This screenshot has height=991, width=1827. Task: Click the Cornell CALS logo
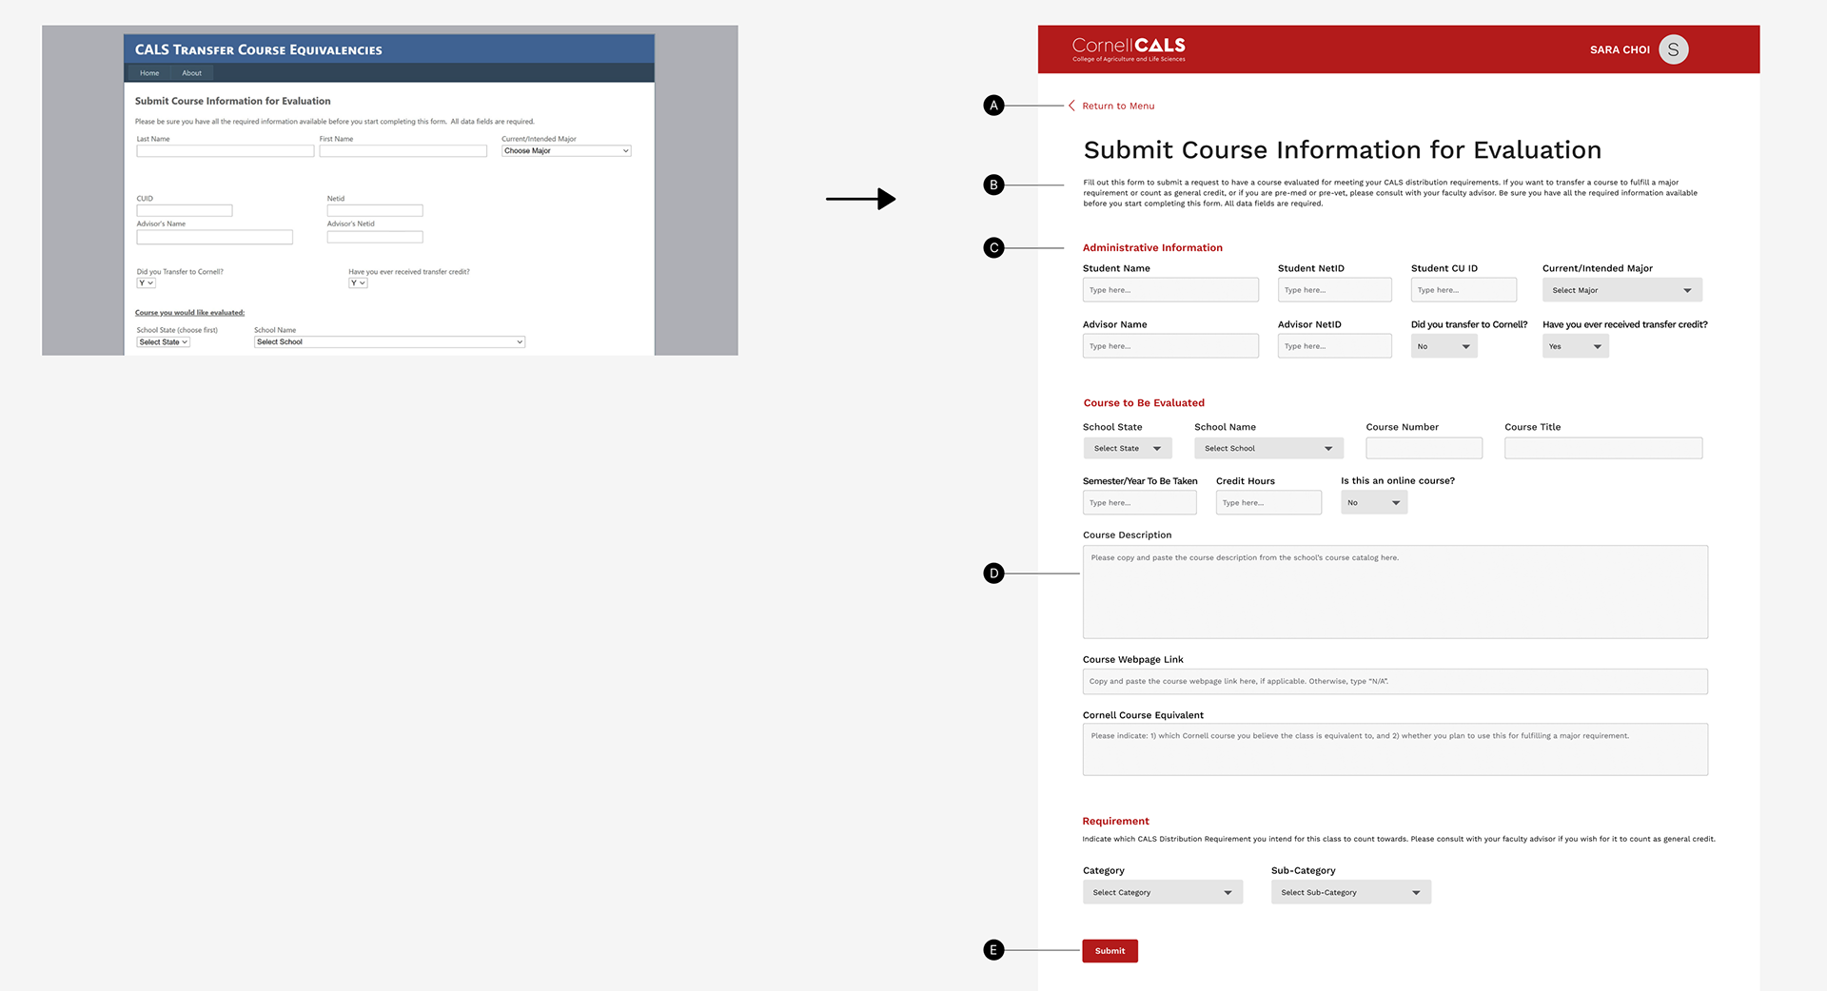tap(1129, 49)
